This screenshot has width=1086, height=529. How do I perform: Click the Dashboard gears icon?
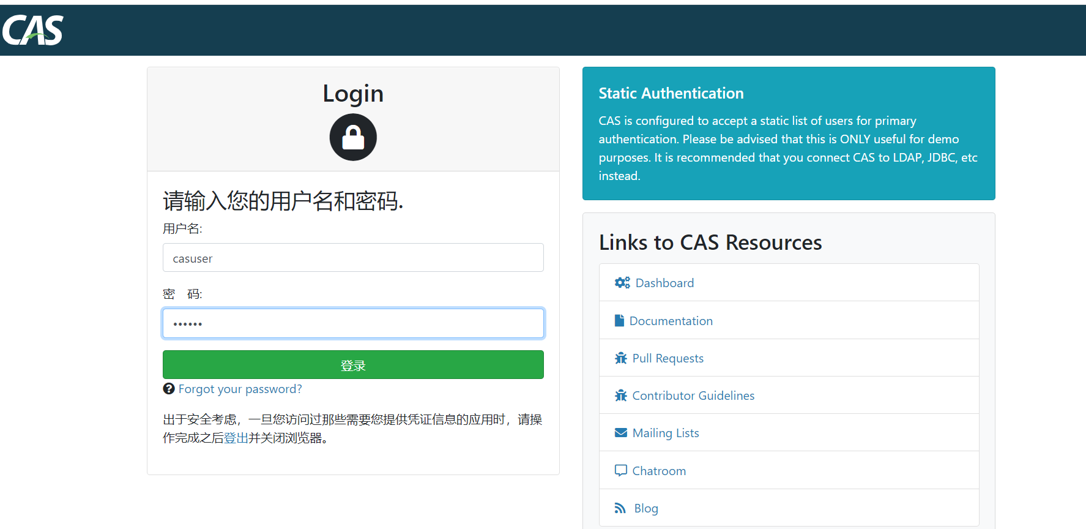pyautogui.click(x=622, y=283)
